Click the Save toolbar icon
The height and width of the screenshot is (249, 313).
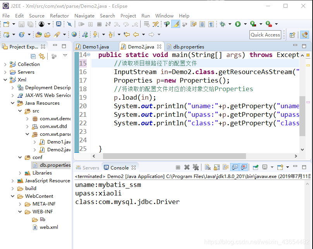[21, 24]
